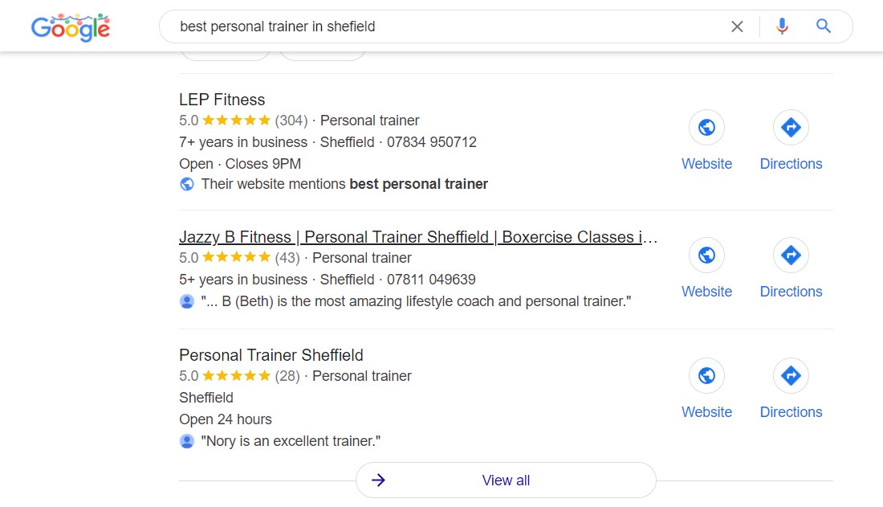The image size is (883, 507).
Task: Click the Directions icon for Jazzy B Fitness
Action: coord(791,255)
